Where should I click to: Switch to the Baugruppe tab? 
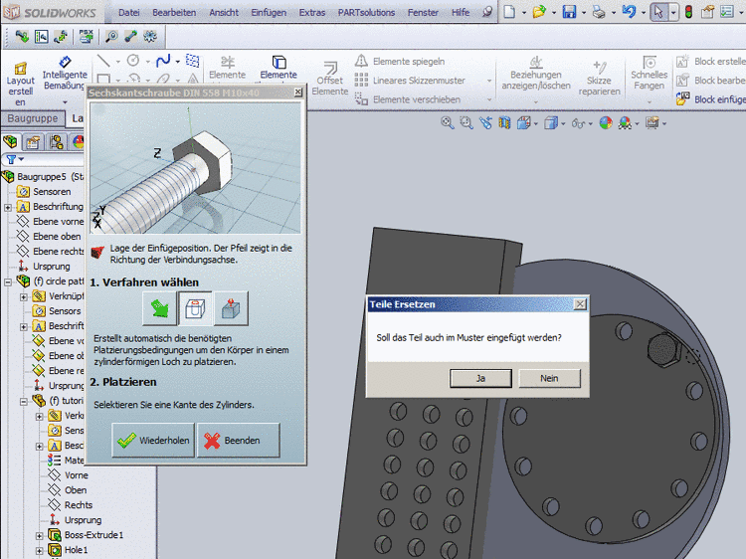pos(32,119)
